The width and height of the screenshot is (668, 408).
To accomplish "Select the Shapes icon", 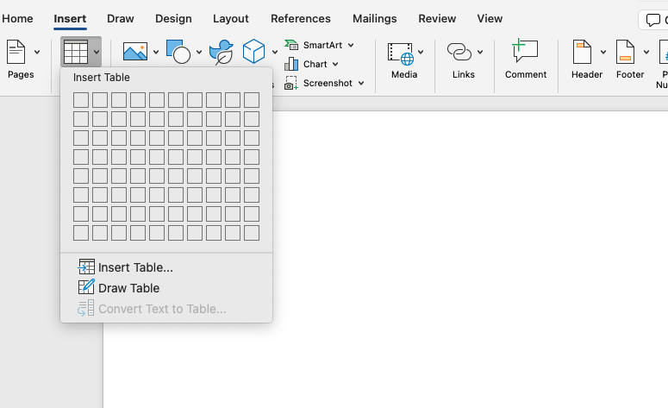I will coord(178,53).
